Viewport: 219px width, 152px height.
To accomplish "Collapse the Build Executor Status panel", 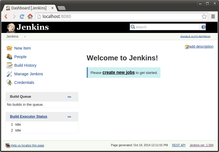I will (x=69, y=117).
